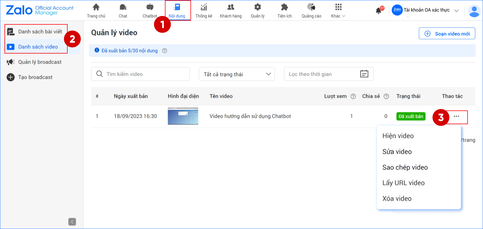Select Sửa video from the menu
This screenshot has height=229, width=483.
[397, 152]
